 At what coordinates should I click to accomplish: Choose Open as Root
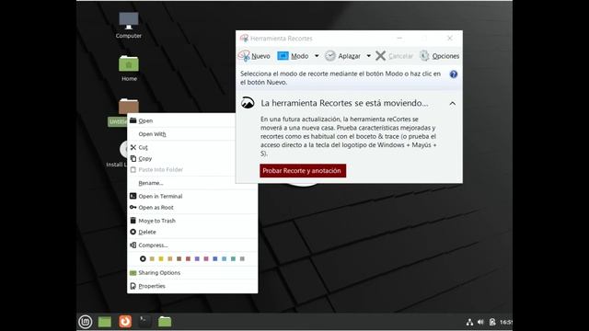tap(192, 208)
